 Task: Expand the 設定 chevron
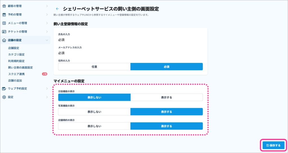pos(47,97)
